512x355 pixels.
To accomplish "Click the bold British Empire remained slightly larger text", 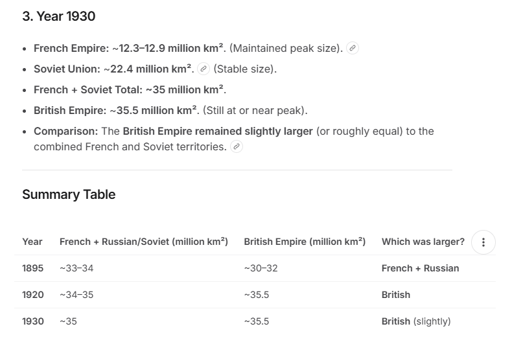I will tap(218, 131).
